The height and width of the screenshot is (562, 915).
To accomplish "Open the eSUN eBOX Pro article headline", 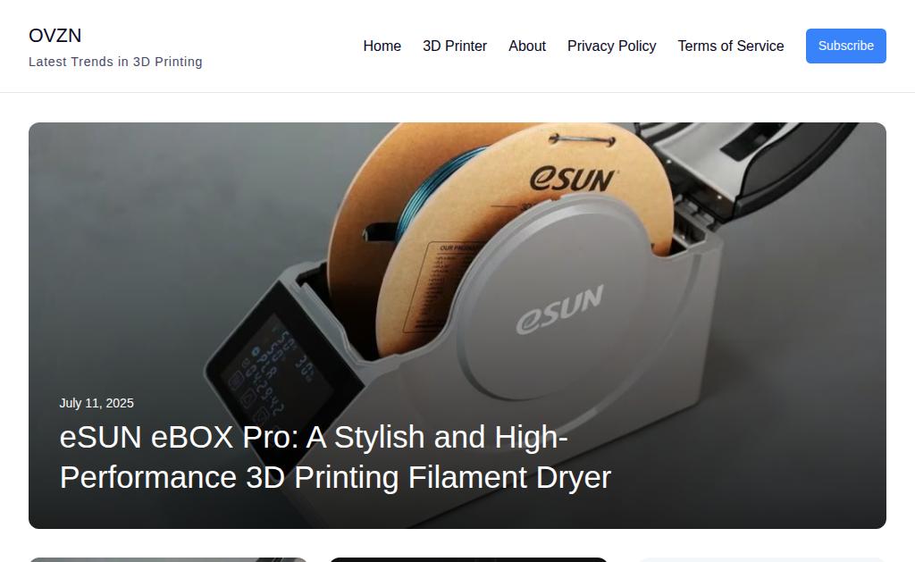I will pos(335,457).
